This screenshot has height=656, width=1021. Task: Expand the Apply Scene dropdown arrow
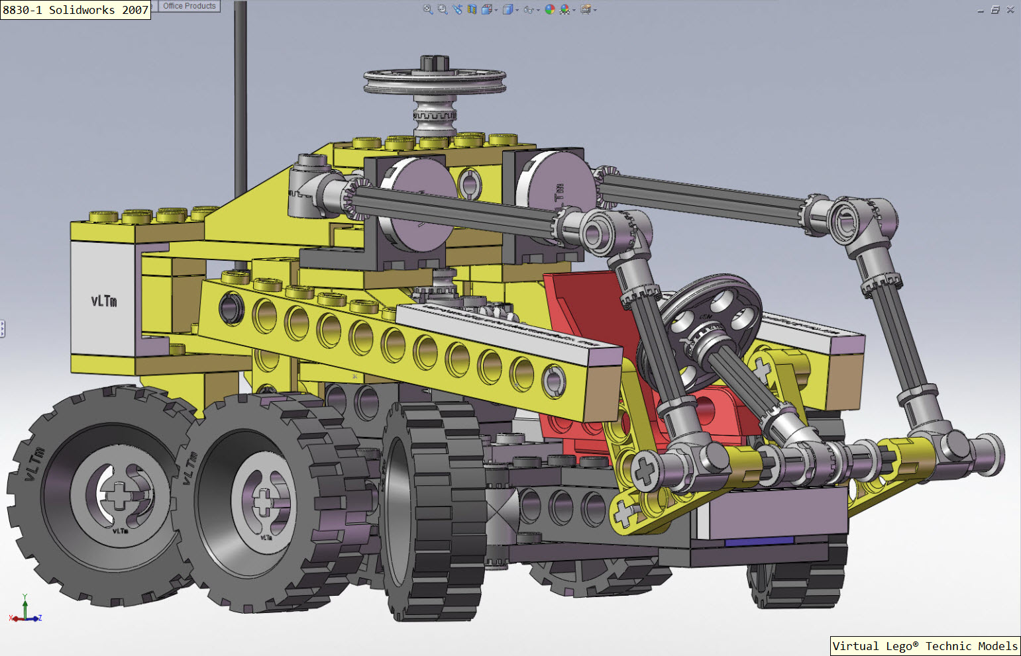coord(574,10)
